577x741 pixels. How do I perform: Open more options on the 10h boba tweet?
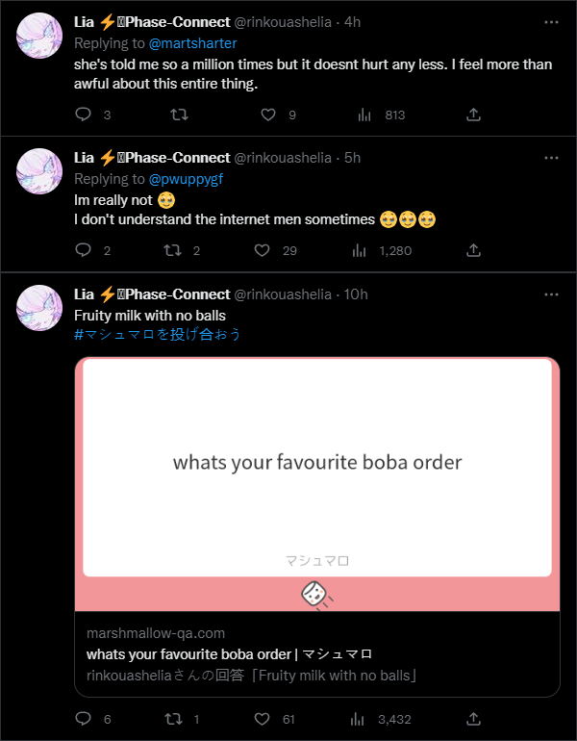click(x=551, y=294)
